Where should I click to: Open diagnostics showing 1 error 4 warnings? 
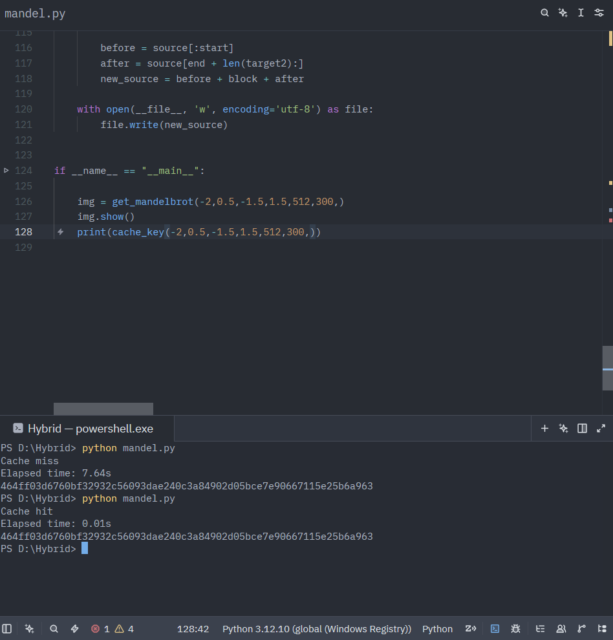pyautogui.click(x=113, y=628)
